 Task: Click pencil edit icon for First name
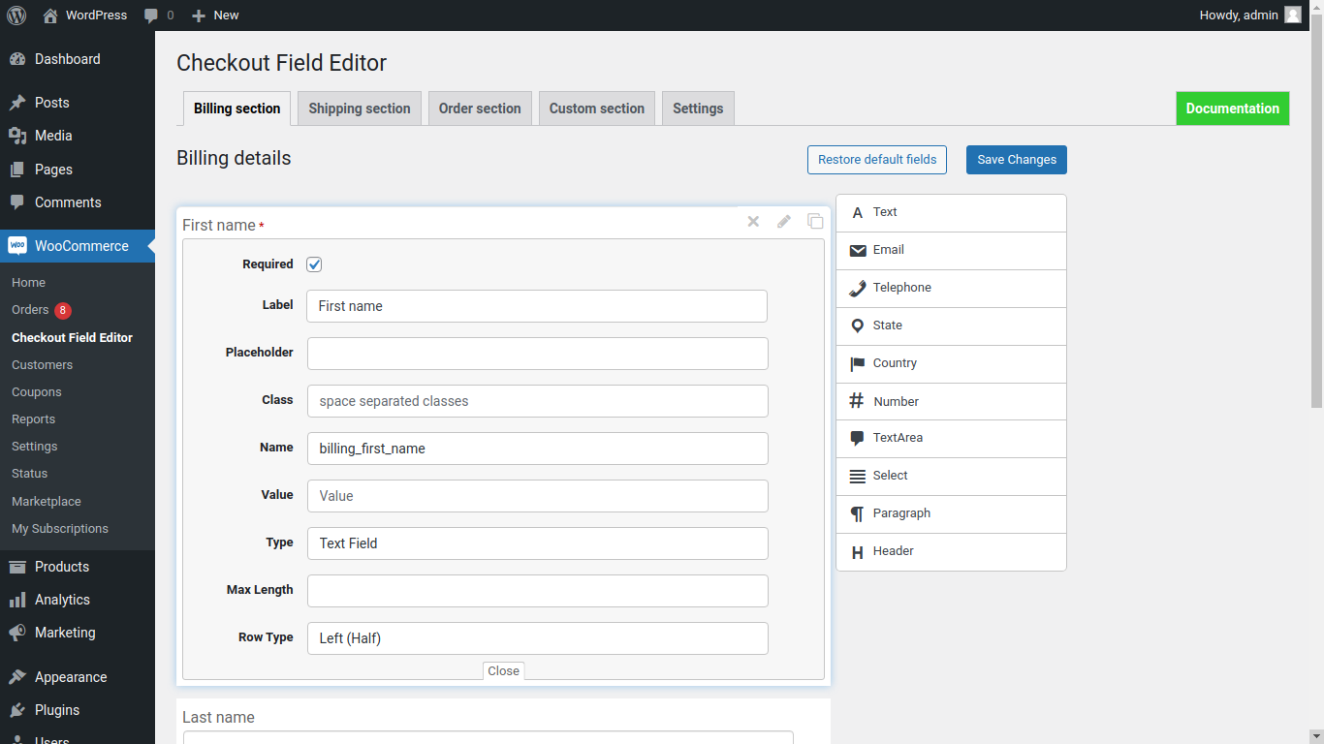pos(784,222)
